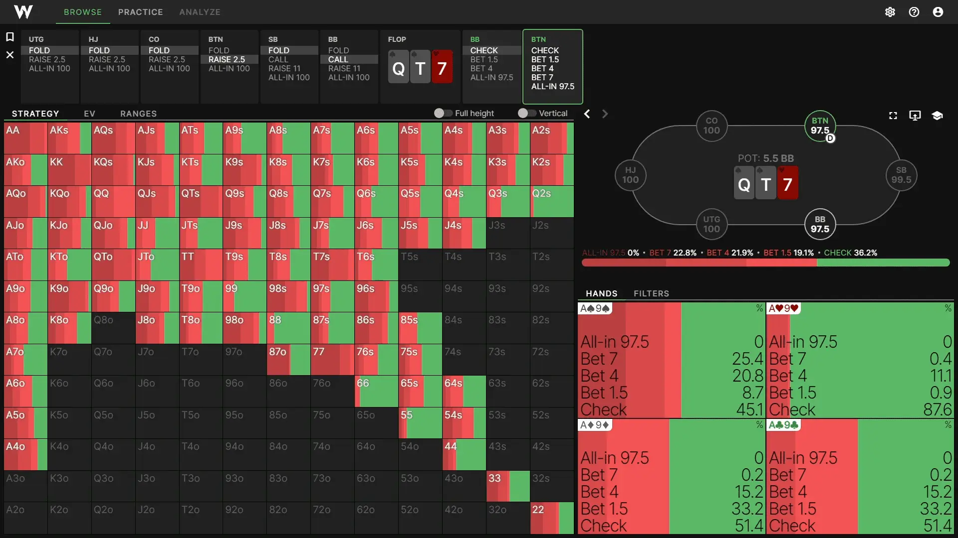Open the FILTERS tab
Viewport: 958px width, 538px height.
pos(651,293)
